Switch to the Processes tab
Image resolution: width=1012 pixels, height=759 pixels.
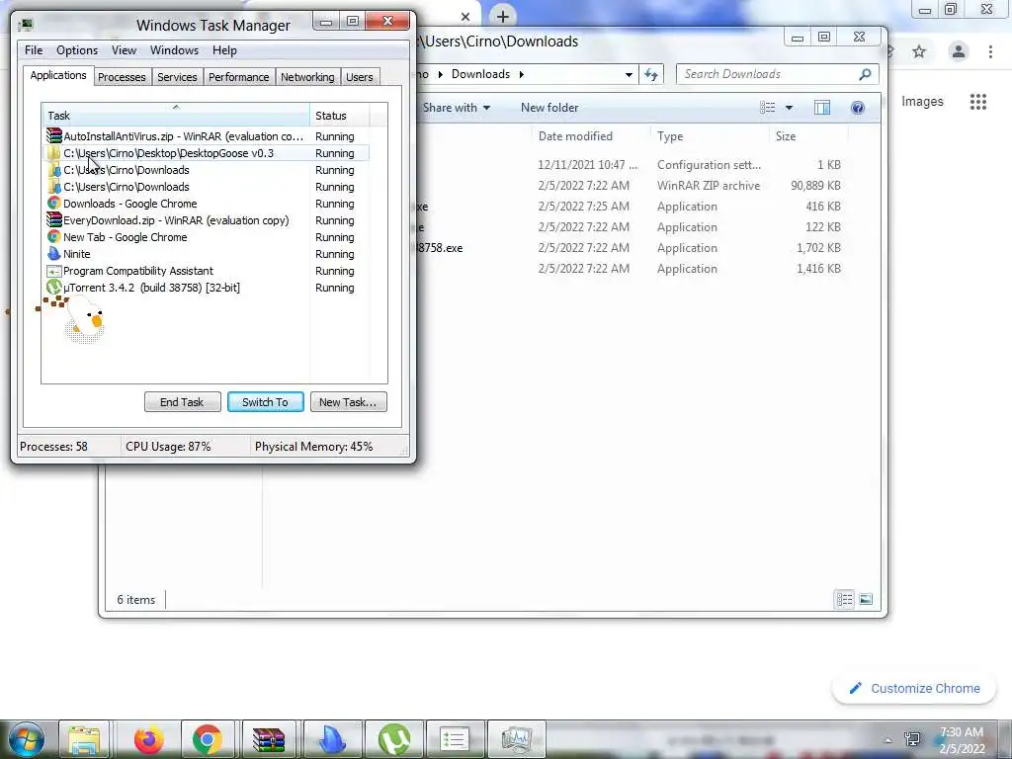coord(122,77)
